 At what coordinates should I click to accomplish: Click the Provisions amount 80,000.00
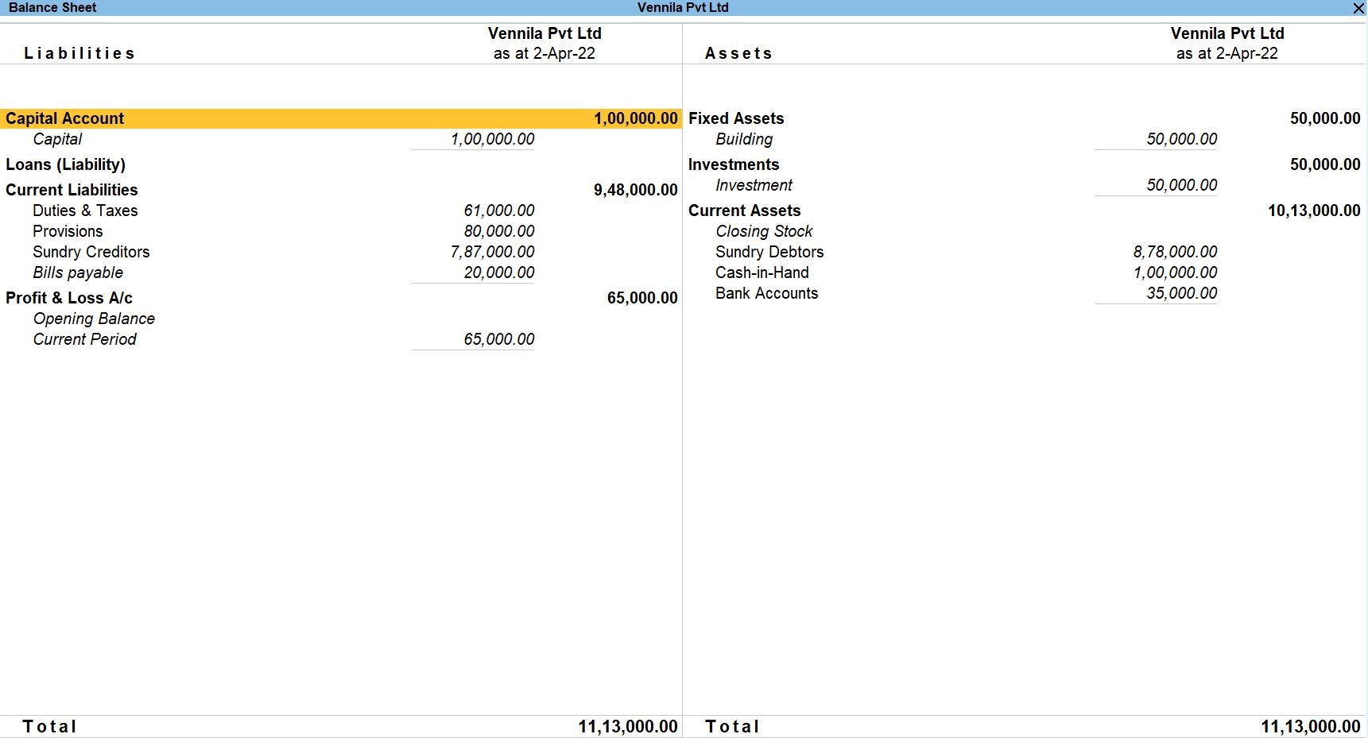point(499,231)
